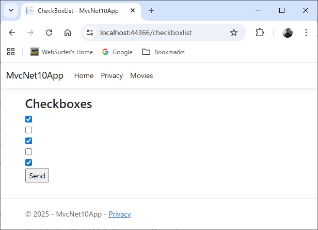Navigate to Movies in the navbar
The image size is (318, 230).
[x=141, y=75]
